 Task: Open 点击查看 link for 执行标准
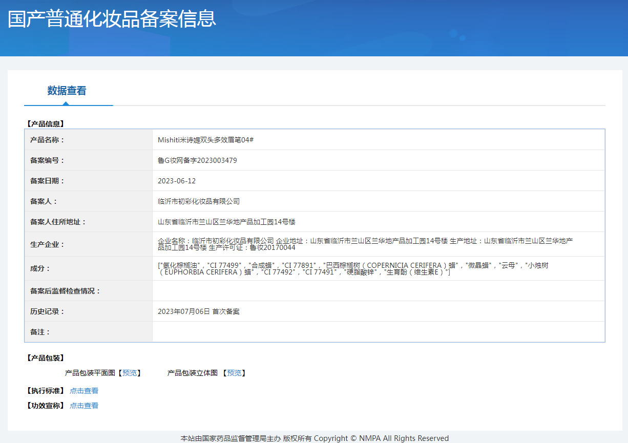[x=84, y=391]
